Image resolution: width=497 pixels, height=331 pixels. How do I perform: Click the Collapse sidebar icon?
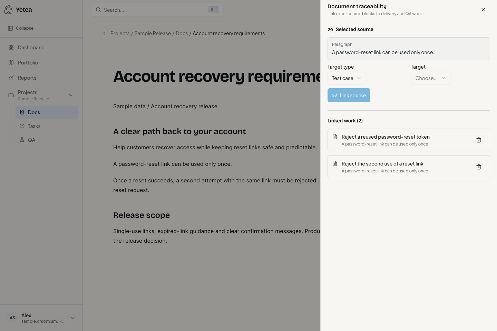[x=10, y=28]
